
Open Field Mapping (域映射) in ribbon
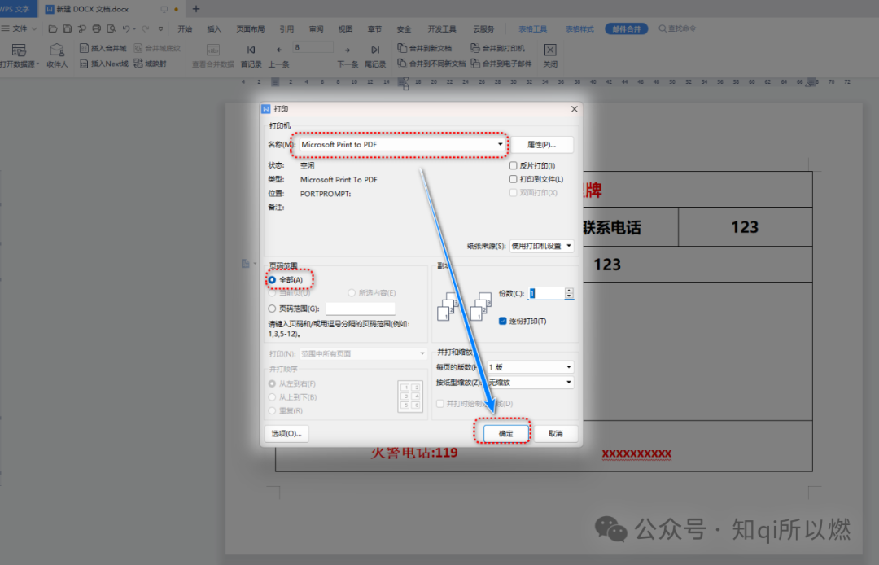tap(150, 64)
